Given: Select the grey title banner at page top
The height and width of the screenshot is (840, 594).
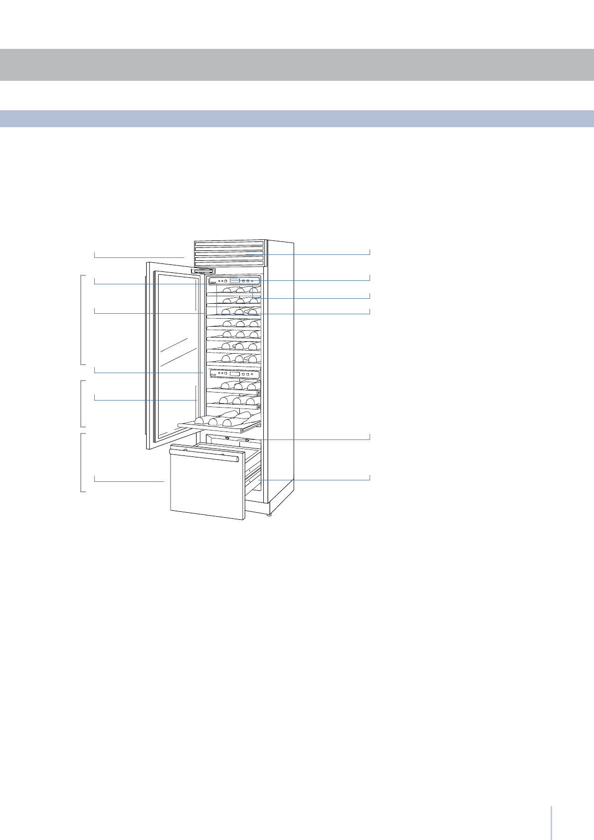Looking at the screenshot, I should point(297,65).
